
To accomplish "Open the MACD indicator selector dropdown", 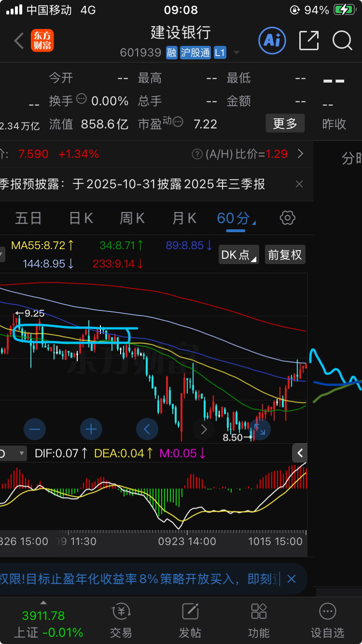I will (13, 453).
